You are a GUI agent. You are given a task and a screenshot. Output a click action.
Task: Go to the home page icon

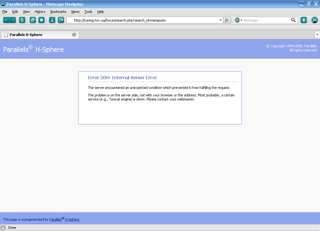tap(42, 20)
